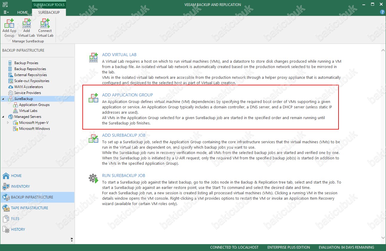Image resolution: width=386 pixels, height=251 pixels.
Task: Select Service Providers in the tree
Action: (28, 93)
